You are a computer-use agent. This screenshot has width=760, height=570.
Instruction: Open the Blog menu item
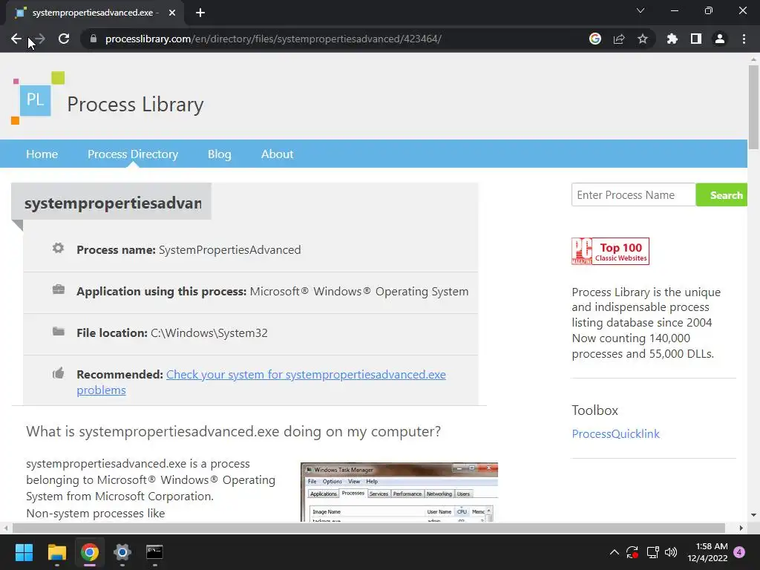coord(220,154)
